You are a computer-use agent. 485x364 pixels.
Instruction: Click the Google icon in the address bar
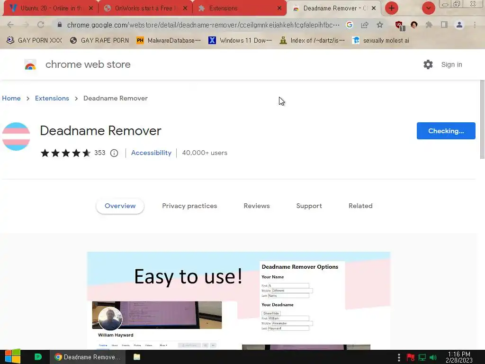(x=350, y=25)
